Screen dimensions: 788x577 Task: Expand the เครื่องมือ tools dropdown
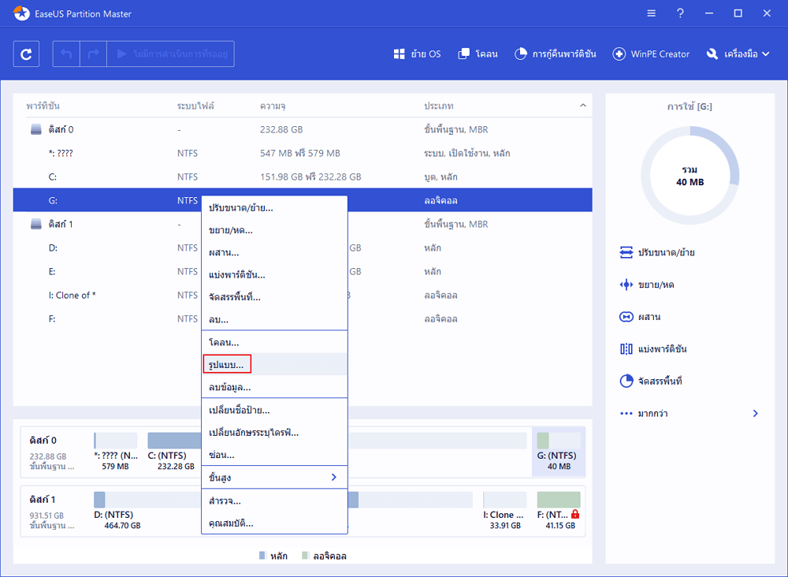pos(738,54)
